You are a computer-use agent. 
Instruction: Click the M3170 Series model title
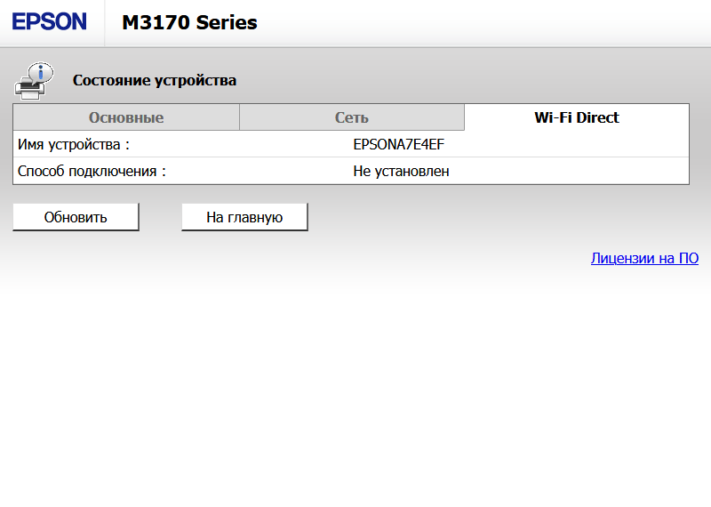(x=189, y=23)
